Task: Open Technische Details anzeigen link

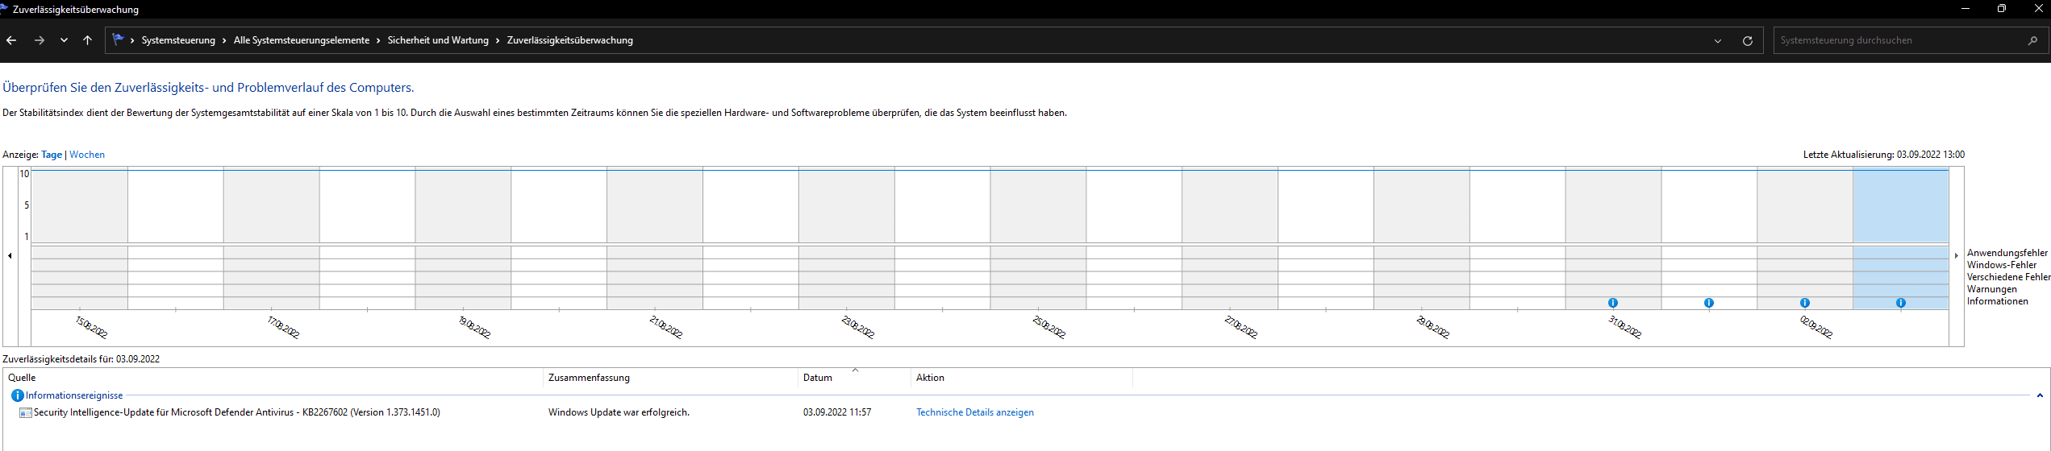Action: (x=975, y=412)
